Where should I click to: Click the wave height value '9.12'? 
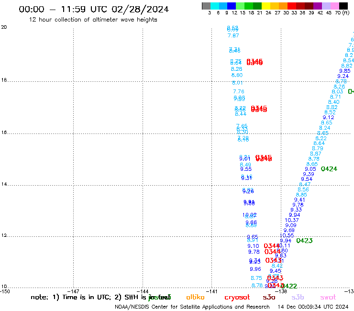click(x=329, y=117)
